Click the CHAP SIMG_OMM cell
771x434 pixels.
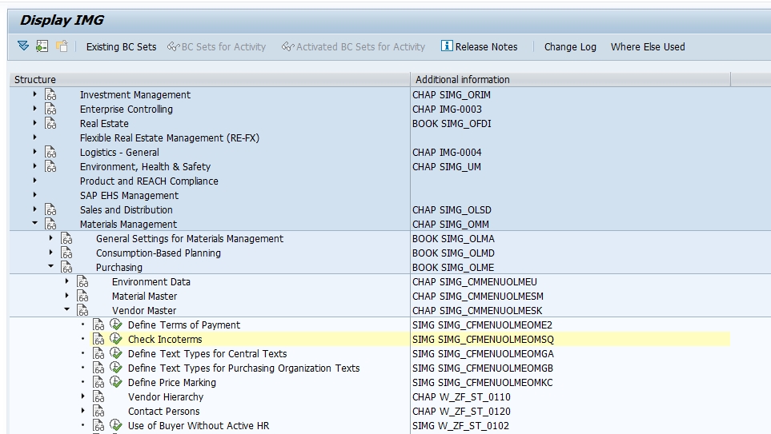451,225
